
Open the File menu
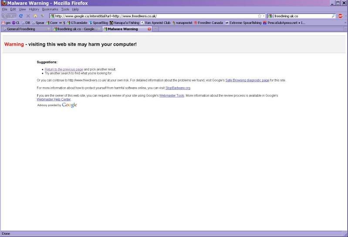point(4,9)
